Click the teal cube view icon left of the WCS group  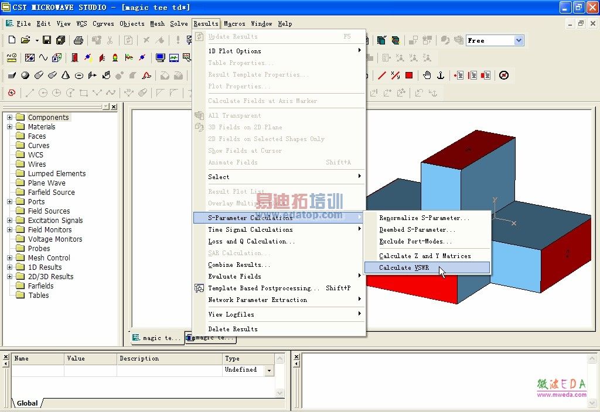381,40
